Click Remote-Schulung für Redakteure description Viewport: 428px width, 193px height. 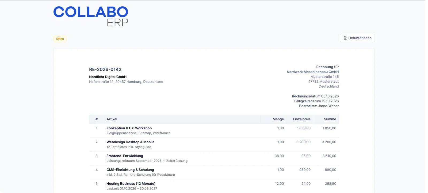pyautogui.click(x=140, y=175)
